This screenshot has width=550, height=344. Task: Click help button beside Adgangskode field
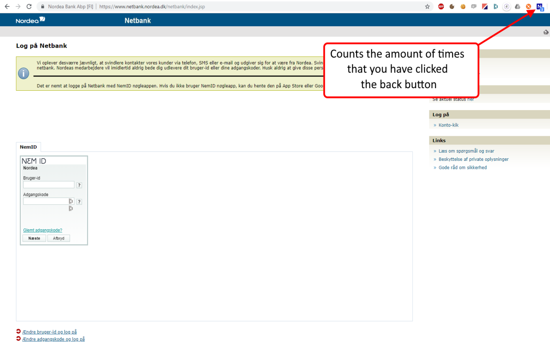79,202
